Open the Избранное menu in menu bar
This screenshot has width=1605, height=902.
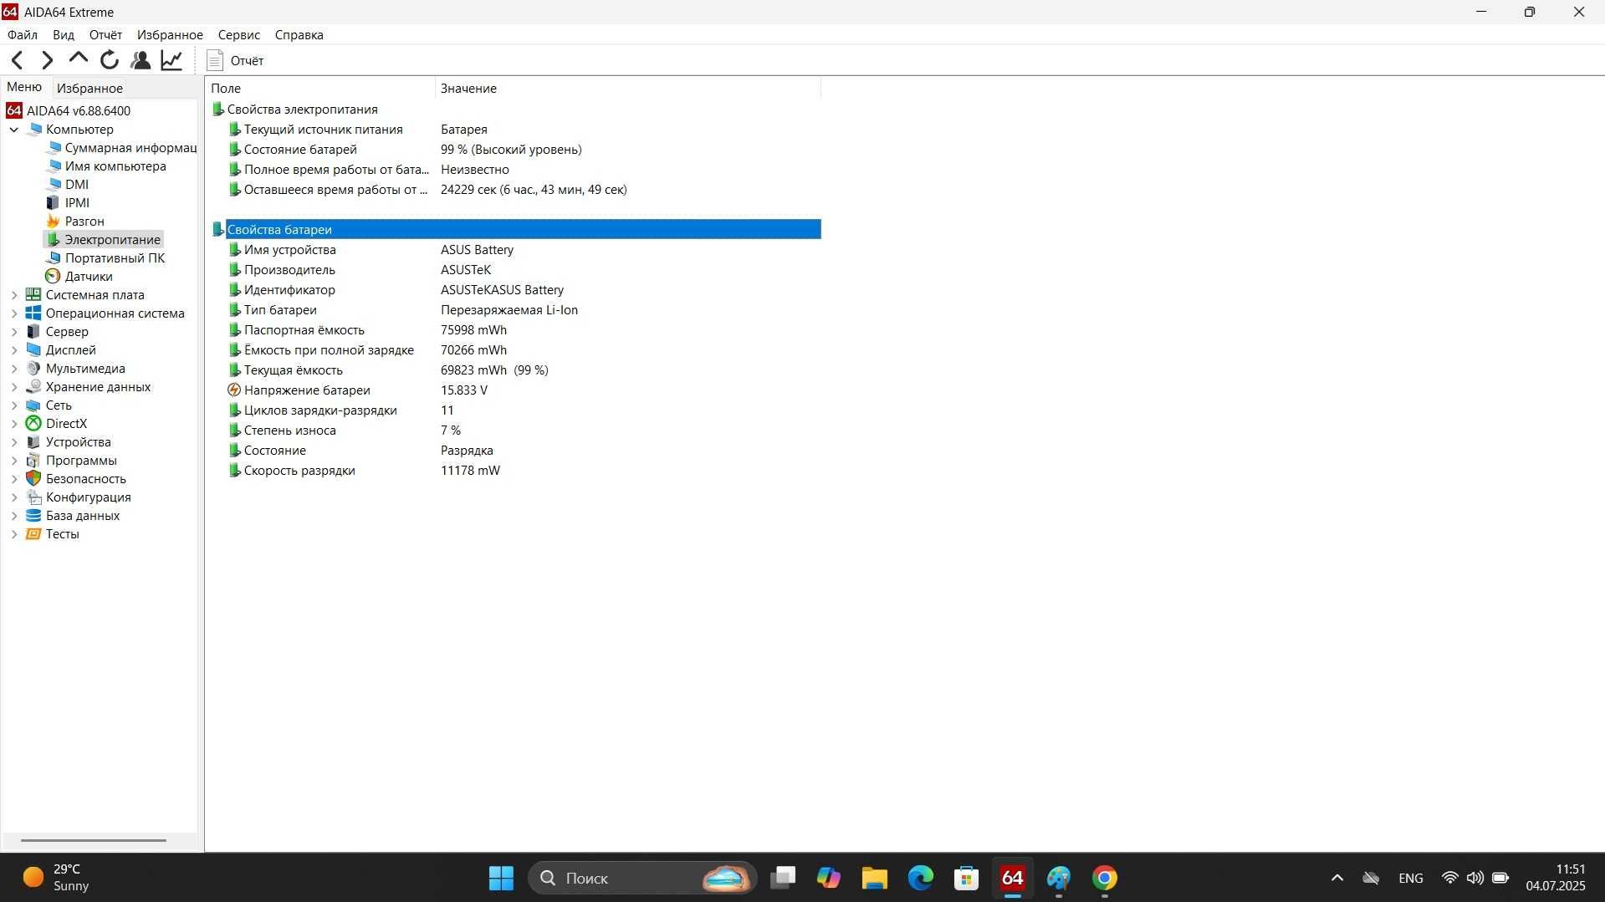[170, 35]
